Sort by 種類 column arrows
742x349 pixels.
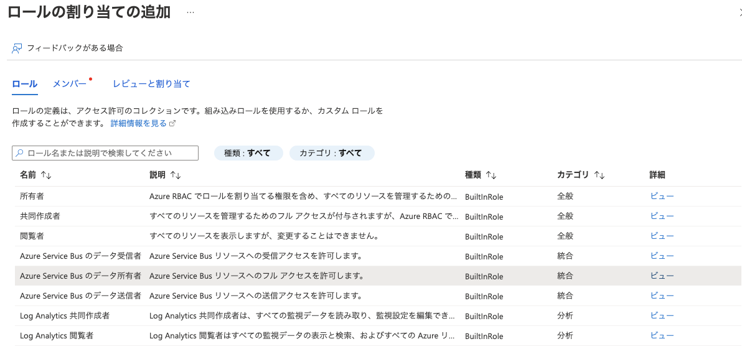coord(491,175)
